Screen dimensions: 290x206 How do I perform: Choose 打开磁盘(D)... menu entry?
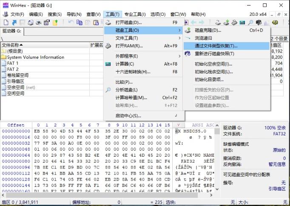144,23
